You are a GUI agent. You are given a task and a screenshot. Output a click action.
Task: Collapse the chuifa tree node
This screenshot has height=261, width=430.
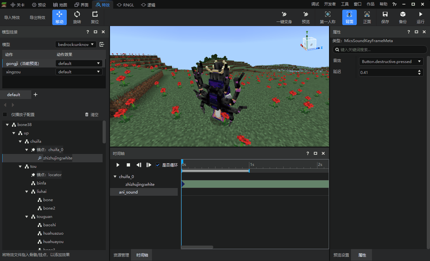pos(20,141)
